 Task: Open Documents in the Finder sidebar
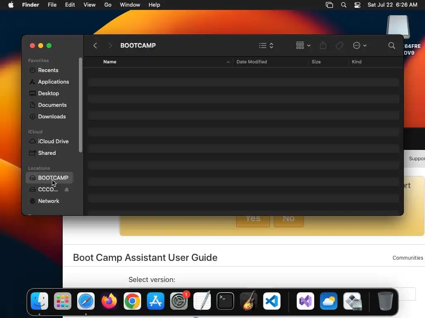(x=52, y=105)
